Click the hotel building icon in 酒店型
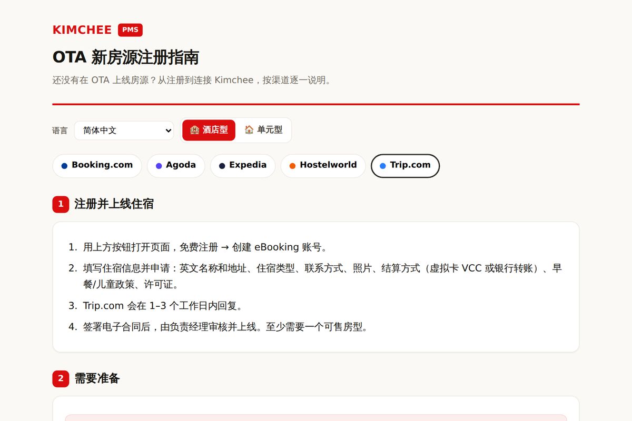Viewport: 632px width, 421px height. click(x=195, y=130)
